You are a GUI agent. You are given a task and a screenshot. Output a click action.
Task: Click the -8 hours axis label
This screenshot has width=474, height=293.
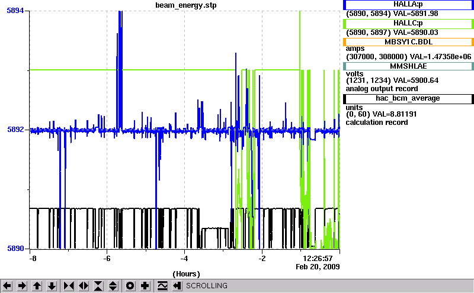pyautogui.click(x=33, y=259)
